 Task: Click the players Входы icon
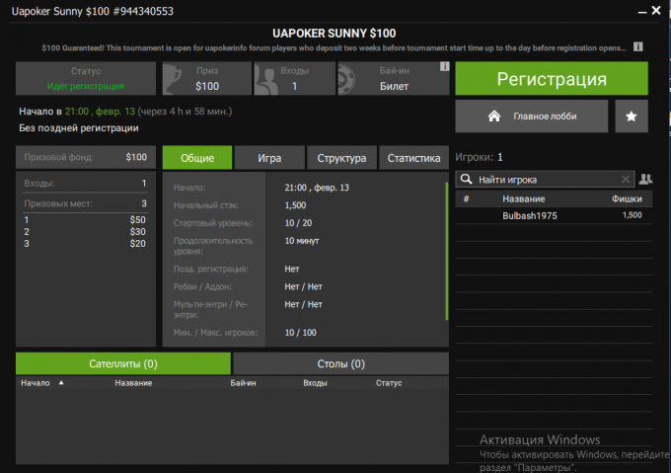coord(266,80)
